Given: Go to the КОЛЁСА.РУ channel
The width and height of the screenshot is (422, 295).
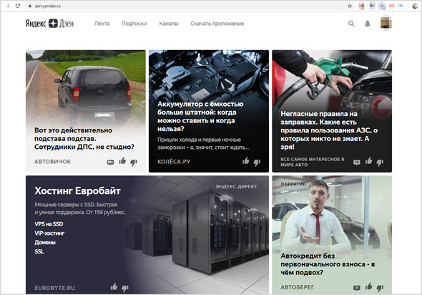Looking at the screenshot, I should (174, 162).
